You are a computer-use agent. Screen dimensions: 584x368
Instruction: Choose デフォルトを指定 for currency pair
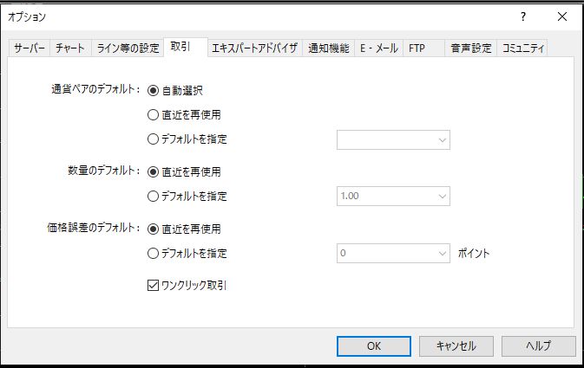(154, 139)
